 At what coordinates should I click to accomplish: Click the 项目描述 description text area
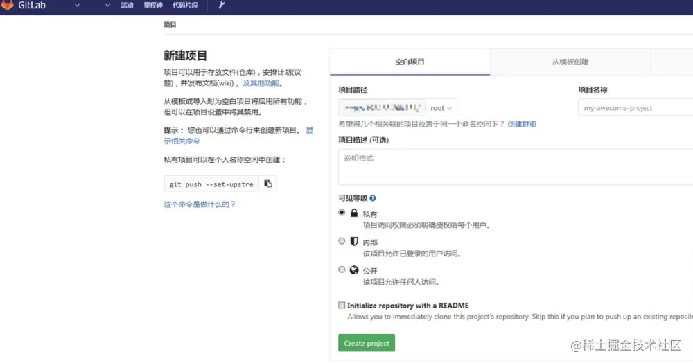coord(516,166)
